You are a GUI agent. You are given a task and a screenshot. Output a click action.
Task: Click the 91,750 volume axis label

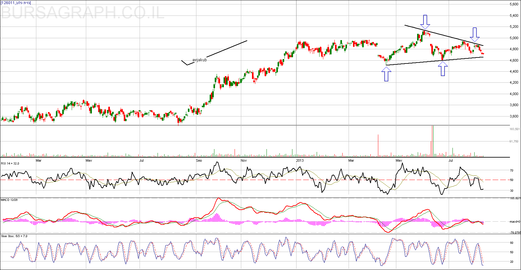tap(514, 141)
